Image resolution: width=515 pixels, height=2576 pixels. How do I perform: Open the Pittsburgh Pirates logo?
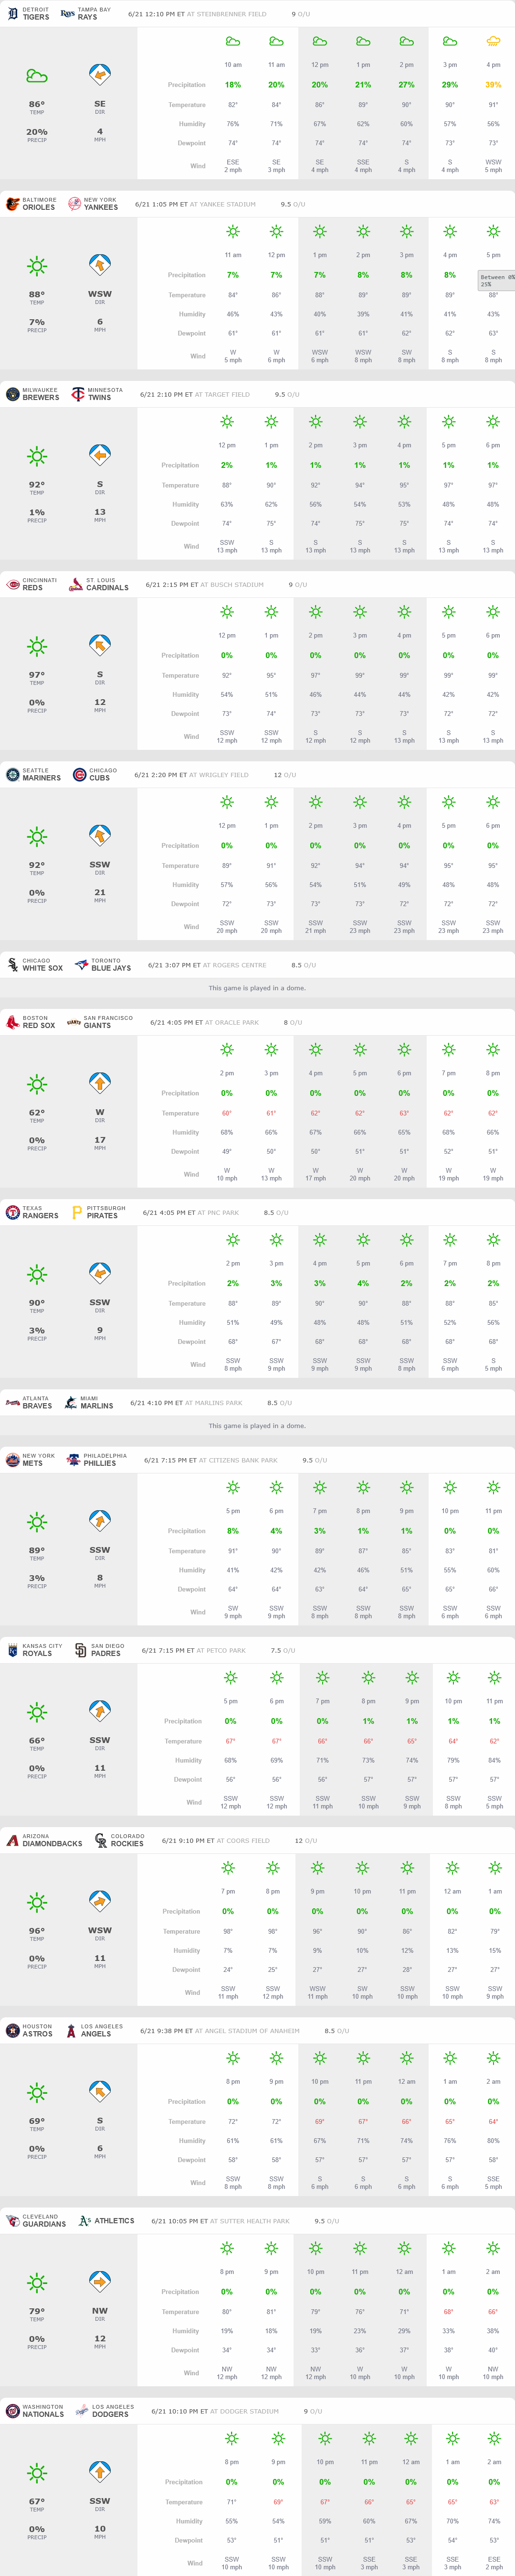click(77, 1212)
